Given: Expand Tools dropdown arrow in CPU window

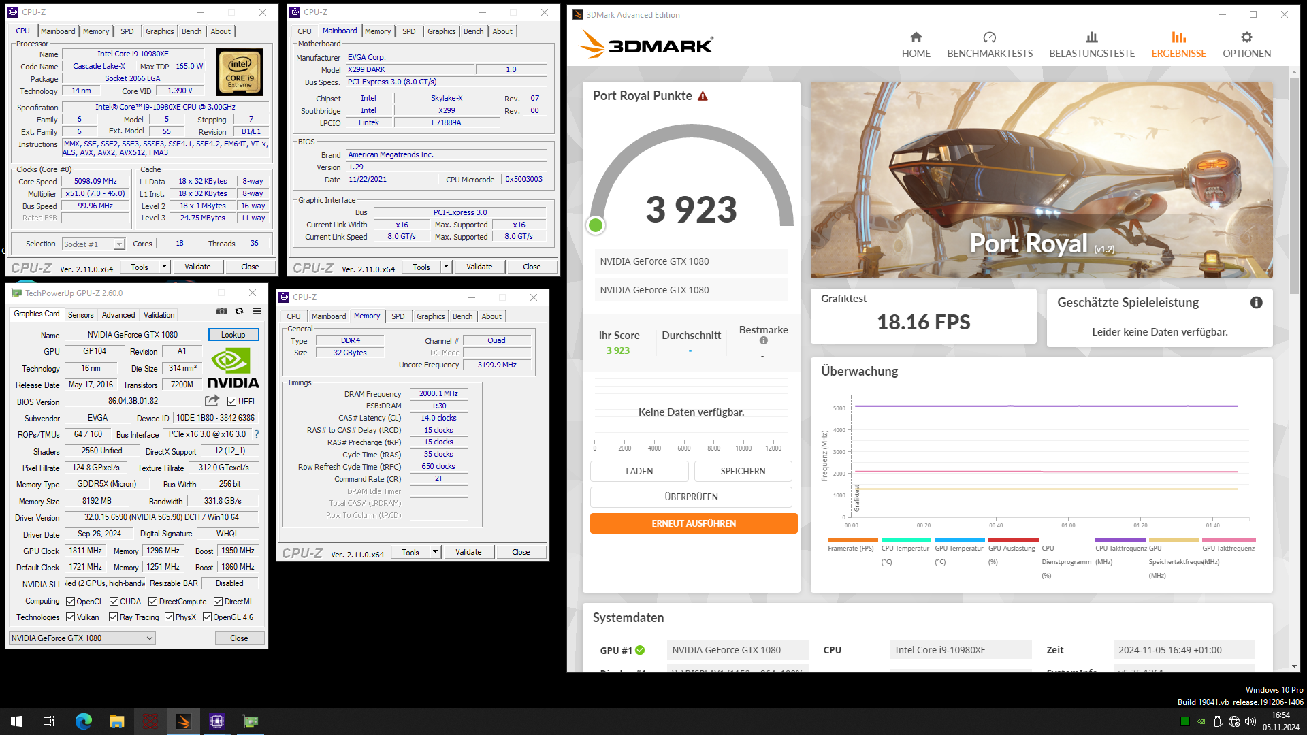Looking at the screenshot, I should 164,267.
